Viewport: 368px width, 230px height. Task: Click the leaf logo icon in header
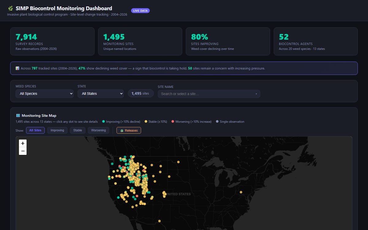tap(11, 9)
